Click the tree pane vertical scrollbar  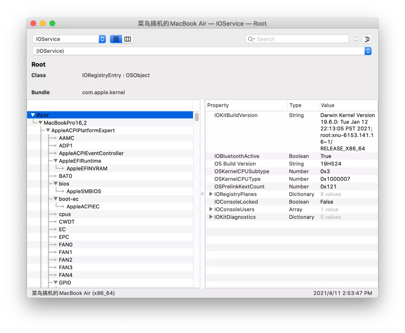pyautogui.click(x=197, y=117)
